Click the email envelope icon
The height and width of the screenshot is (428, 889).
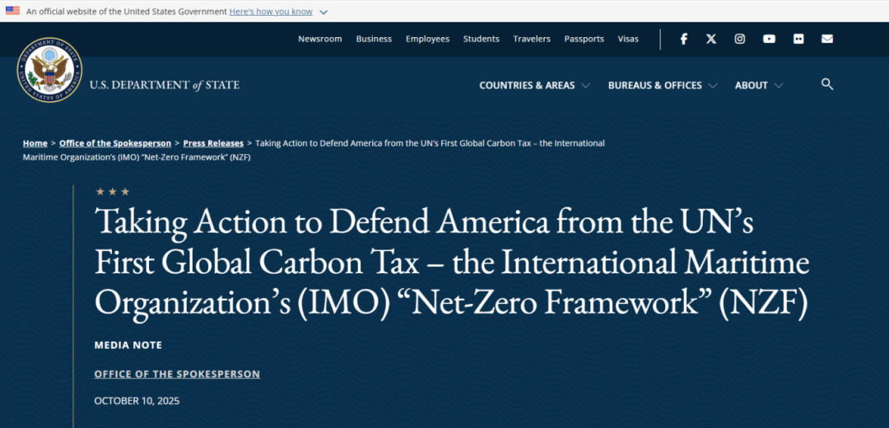click(826, 39)
